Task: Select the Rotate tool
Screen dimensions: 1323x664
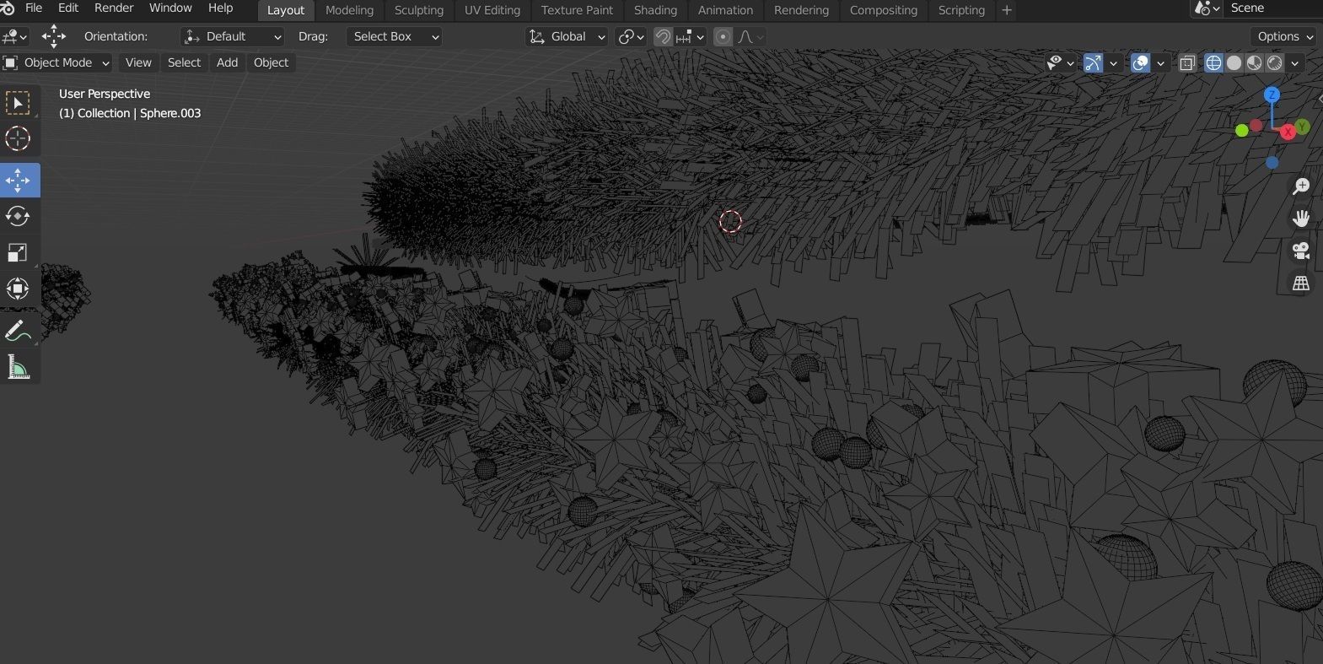Action: 18,217
